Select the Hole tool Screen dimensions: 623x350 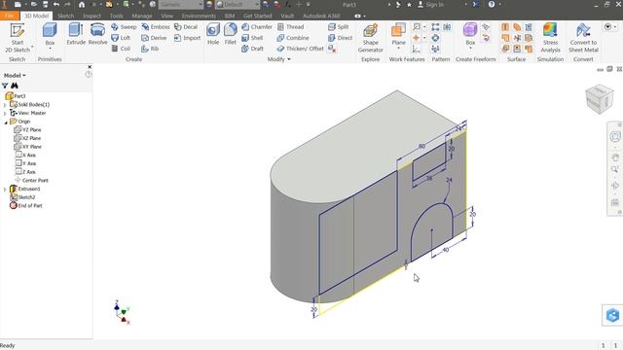(213, 34)
